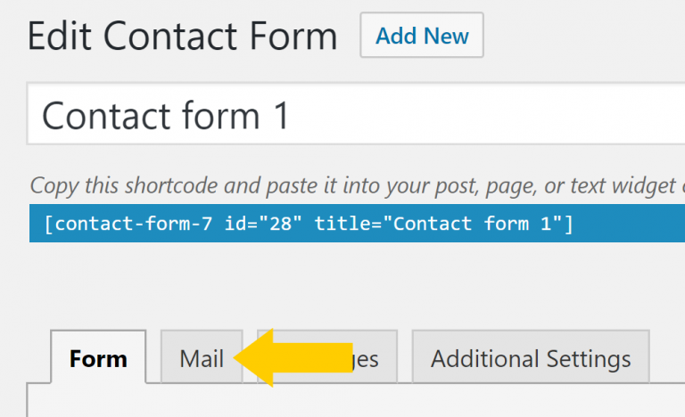685x417 pixels.
Task: Click inside the Form tab panel below the tabs
Action: [355, 401]
